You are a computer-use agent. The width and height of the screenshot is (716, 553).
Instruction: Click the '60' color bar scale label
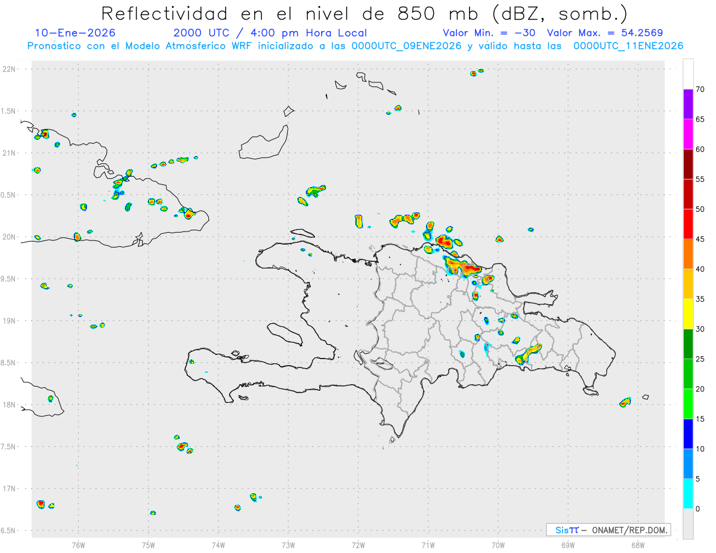(700, 149)
